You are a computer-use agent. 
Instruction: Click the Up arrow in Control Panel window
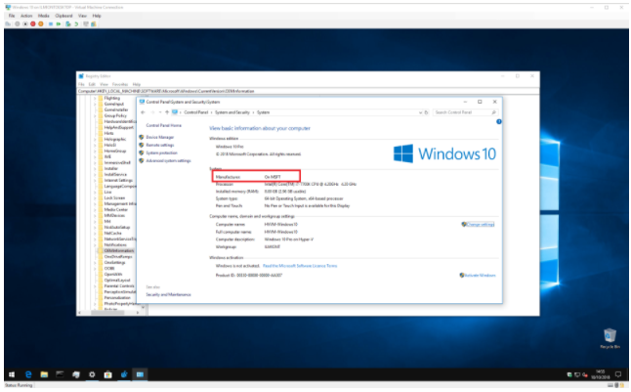click(x=167, y=112)
